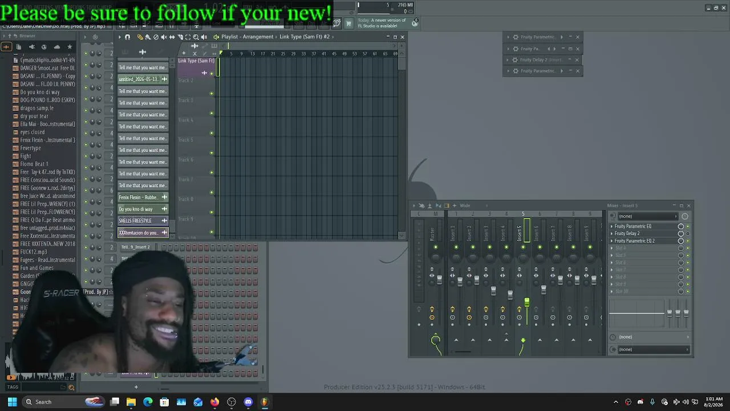Open the Browser starred favorites tab icon
Screen dimensions: 730x411
[x=70, y=47]
